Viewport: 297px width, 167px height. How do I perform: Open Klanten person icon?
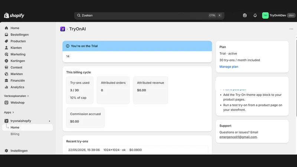(6, 48)
